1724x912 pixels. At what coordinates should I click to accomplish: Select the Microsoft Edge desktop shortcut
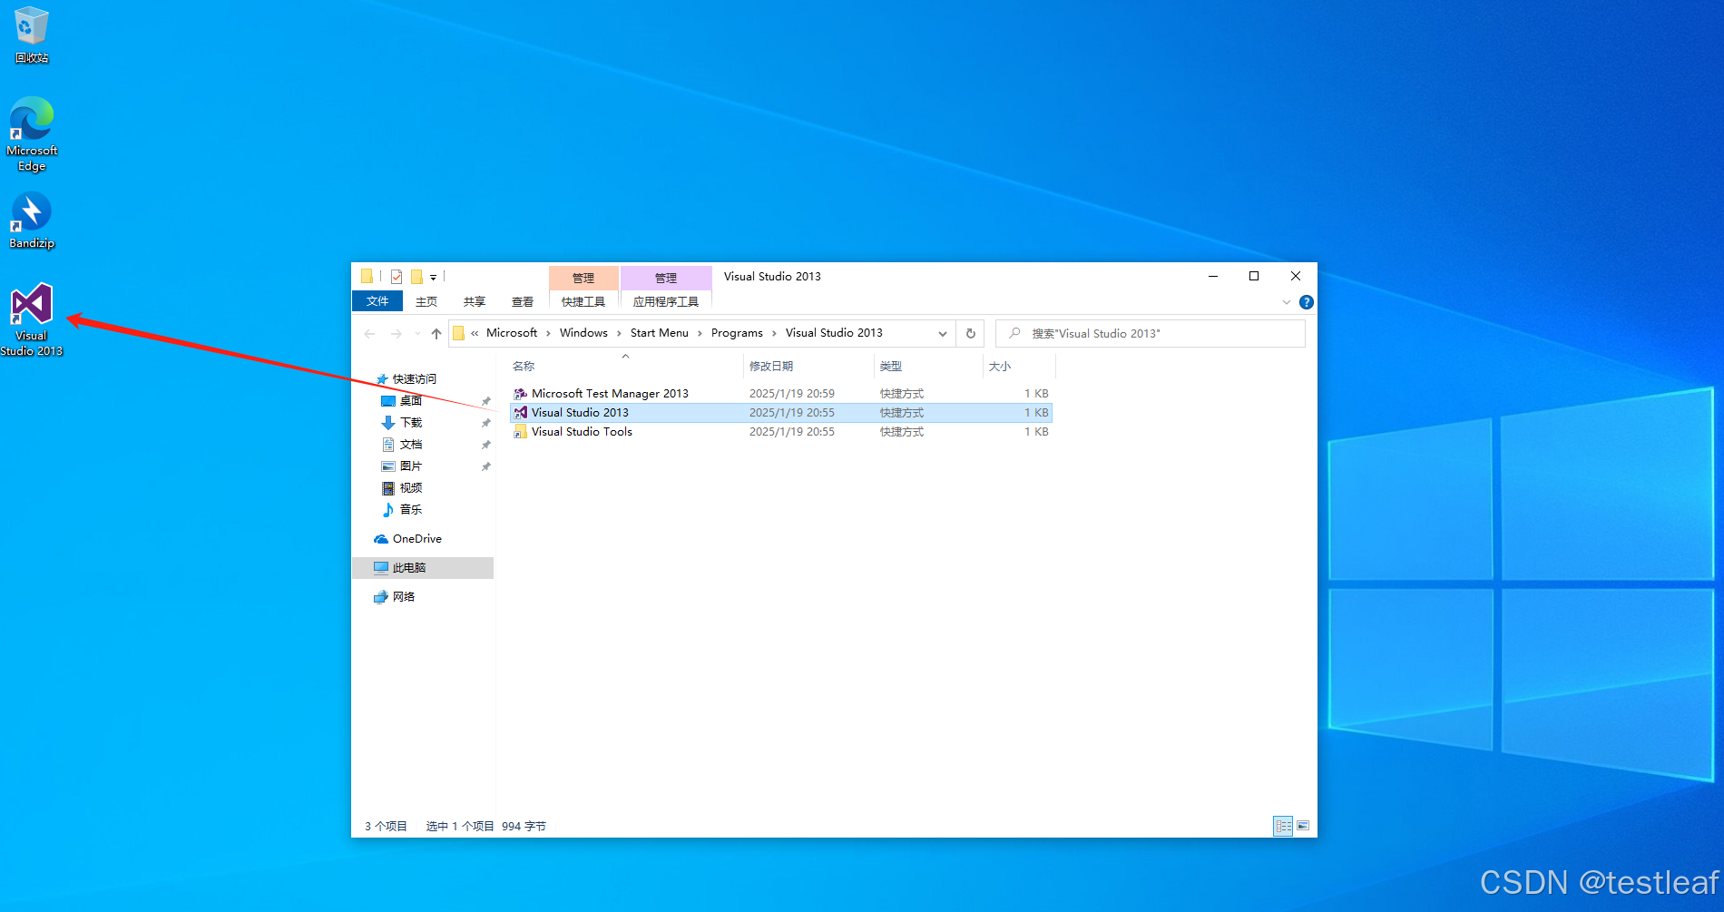coord(32,133)
